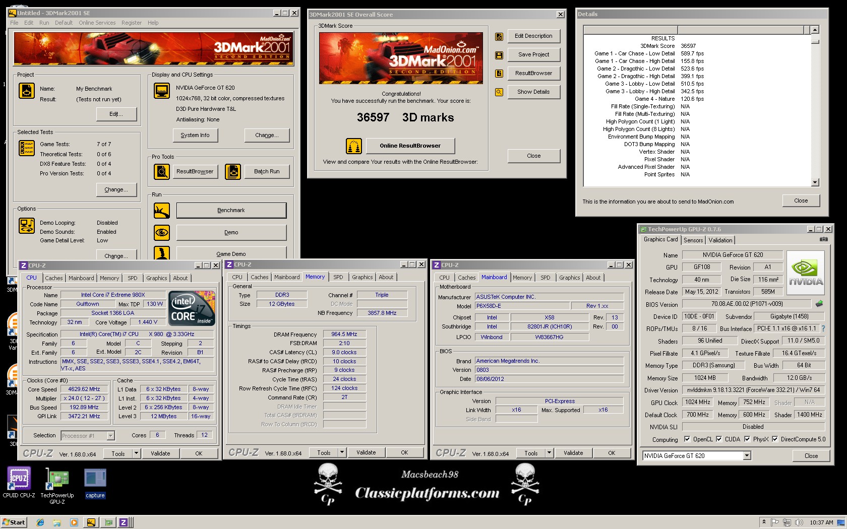Click the Bus Interface question mark icon
This screenshot has height=529, width=847.
click(823, 328)
